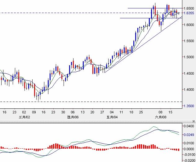196x162 pixels.
Task: Click the 1.5000 price axis label
Action: click(x=189, y=57)
